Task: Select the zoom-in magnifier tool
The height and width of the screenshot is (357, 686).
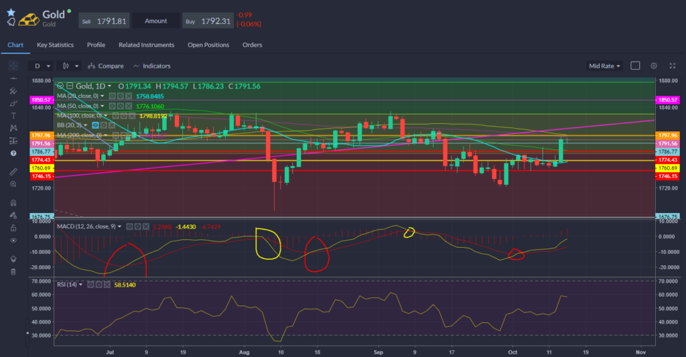Action: (13, 184)
